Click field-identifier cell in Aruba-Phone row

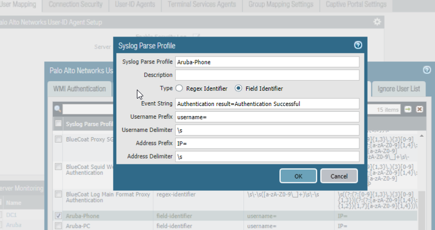[x=174, y=216]
